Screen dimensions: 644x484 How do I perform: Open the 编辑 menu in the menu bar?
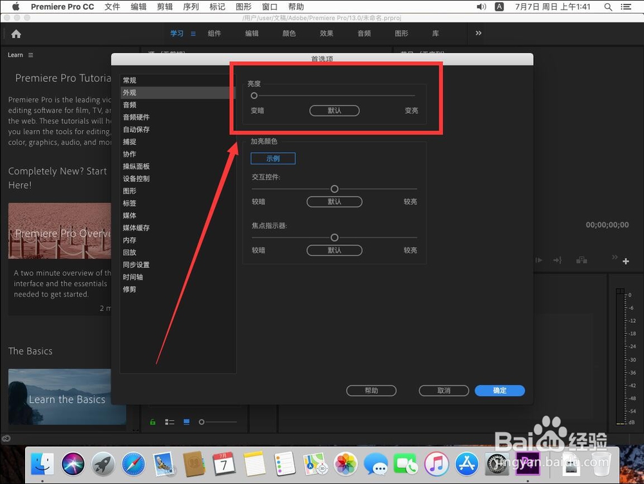click(138, 6)
